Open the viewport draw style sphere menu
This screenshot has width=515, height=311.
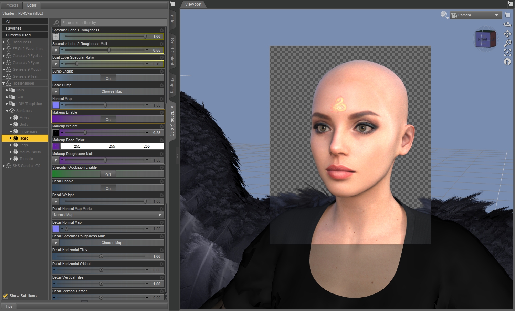pyautogui.click(x=444, y=14)
